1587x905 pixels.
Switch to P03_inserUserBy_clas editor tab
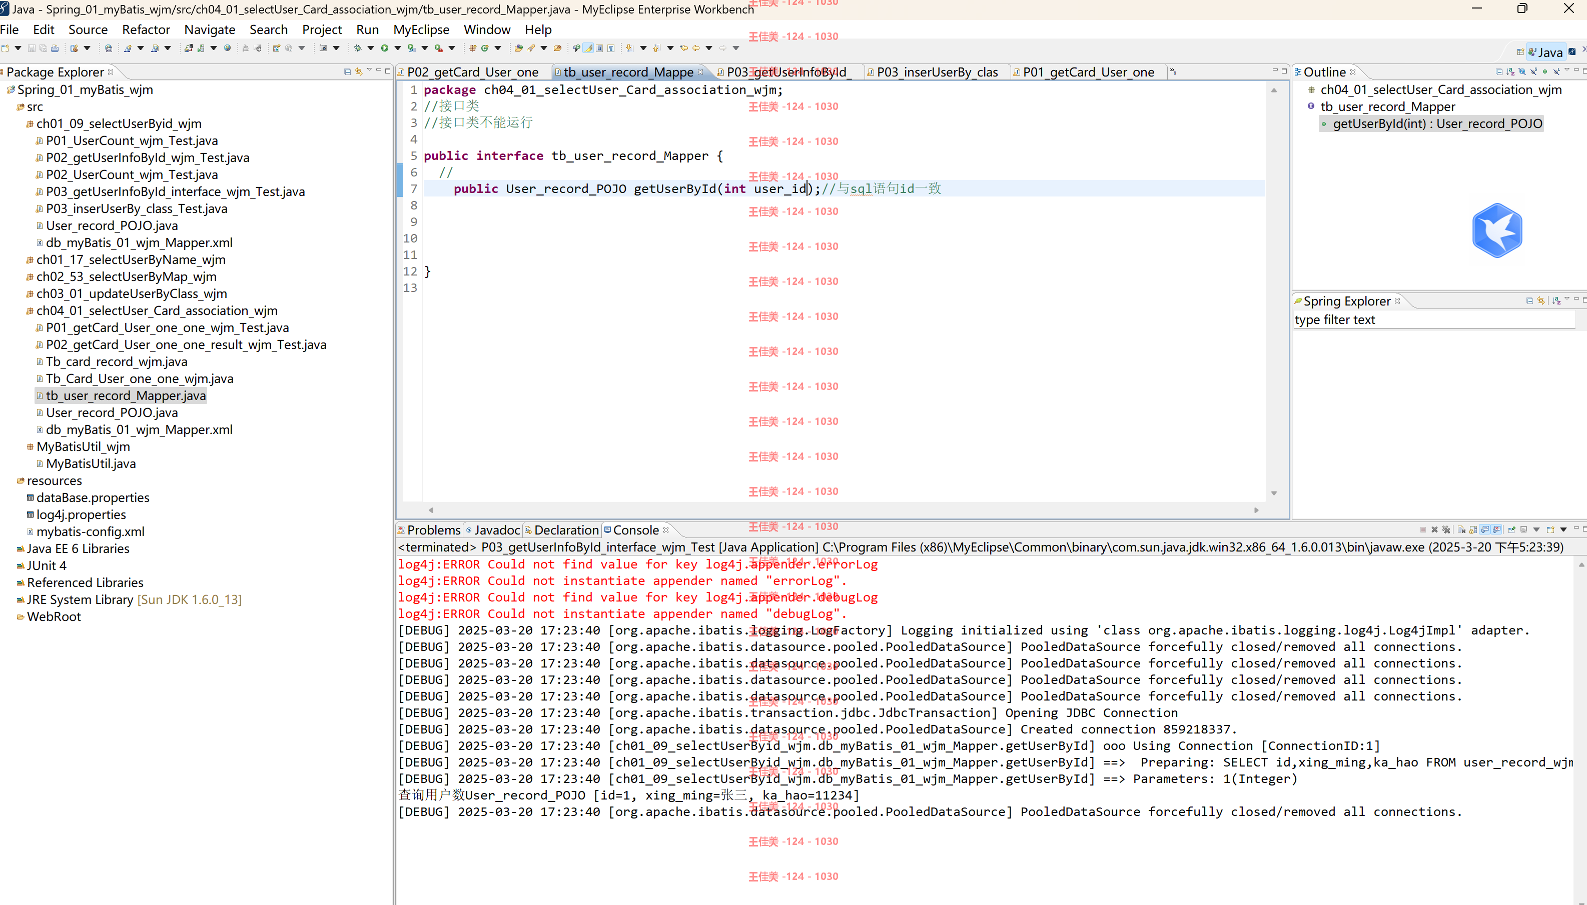click(938, 72)
